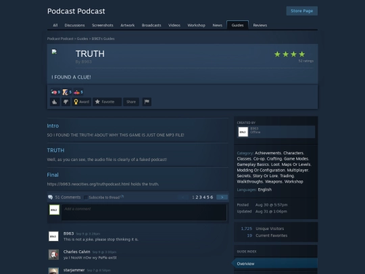Click the Maps Or Levels category link
The height and width of the screenshot is (274, 365).
point(296,164)
